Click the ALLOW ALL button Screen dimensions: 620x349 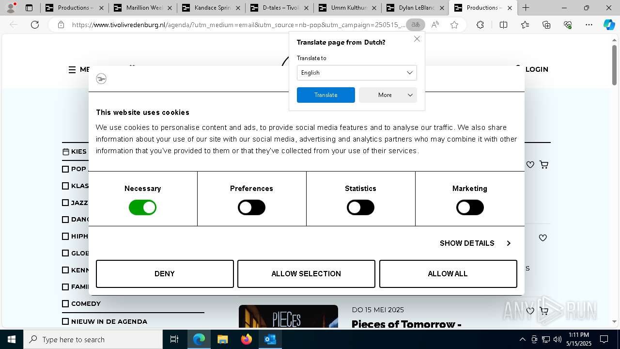tap(448, 274)
